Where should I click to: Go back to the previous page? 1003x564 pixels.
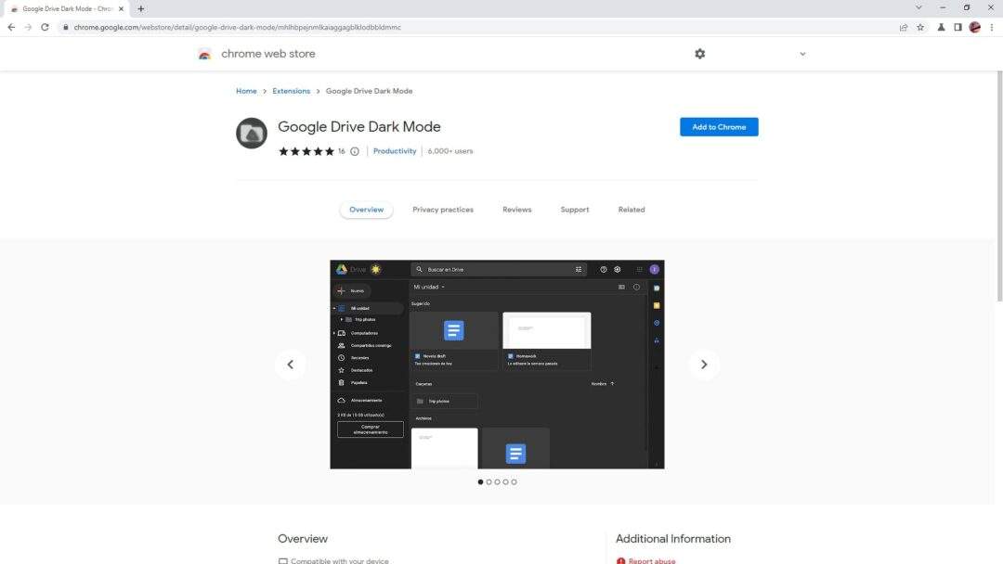(11, 28)
